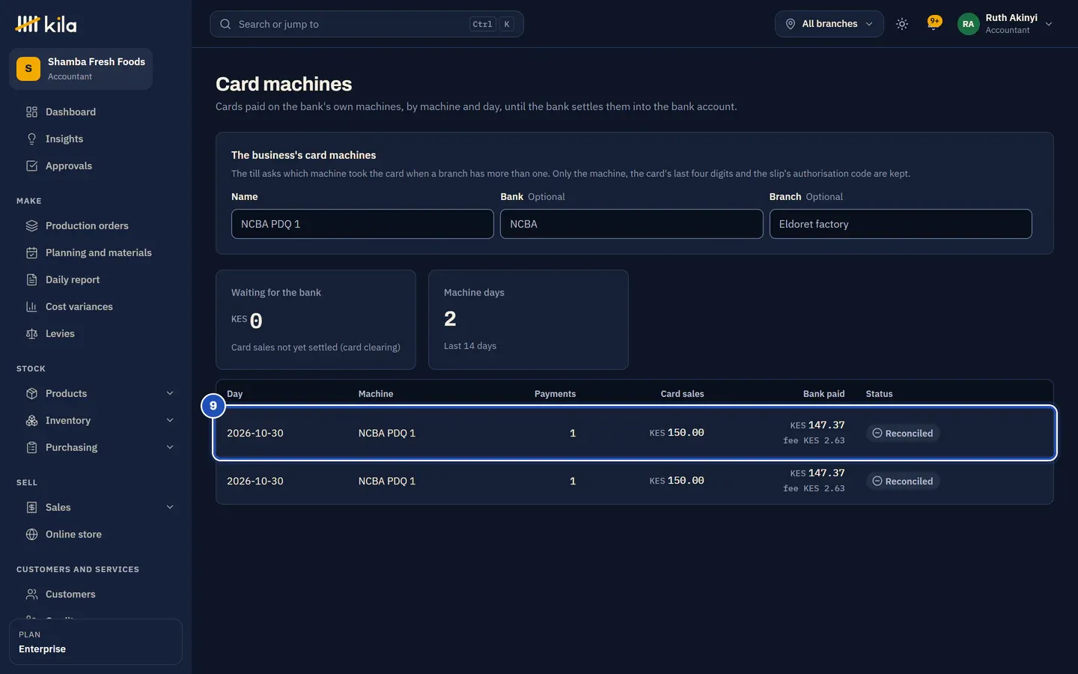Click the RA user avatar

coord(968,24)
